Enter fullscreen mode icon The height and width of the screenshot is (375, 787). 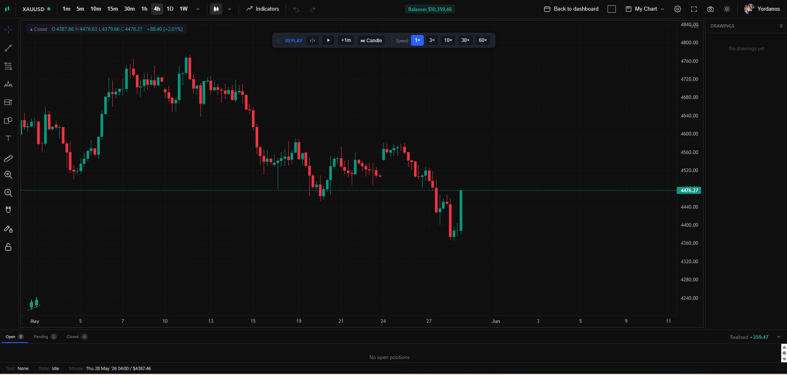694,9
